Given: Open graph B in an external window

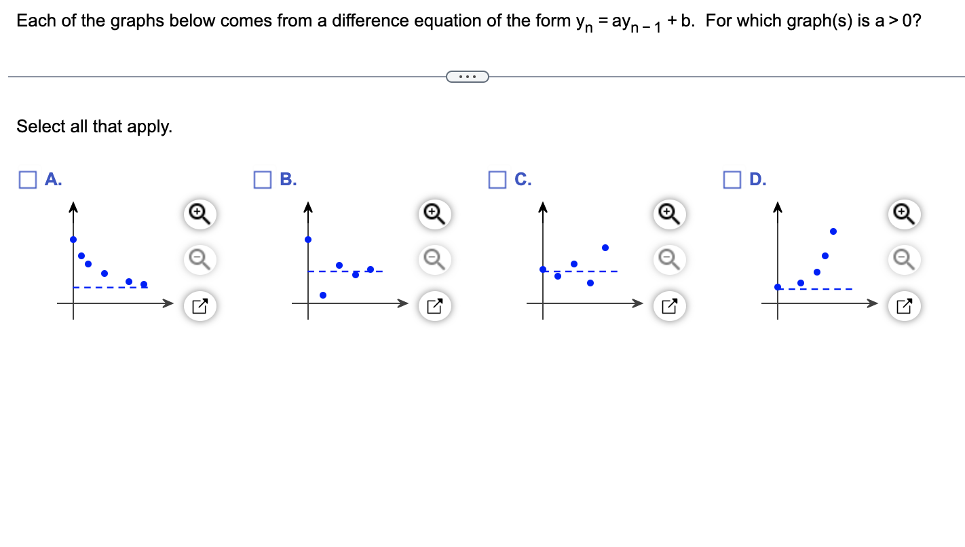Looking at the screenshot, I should click(x=434, y=306).
